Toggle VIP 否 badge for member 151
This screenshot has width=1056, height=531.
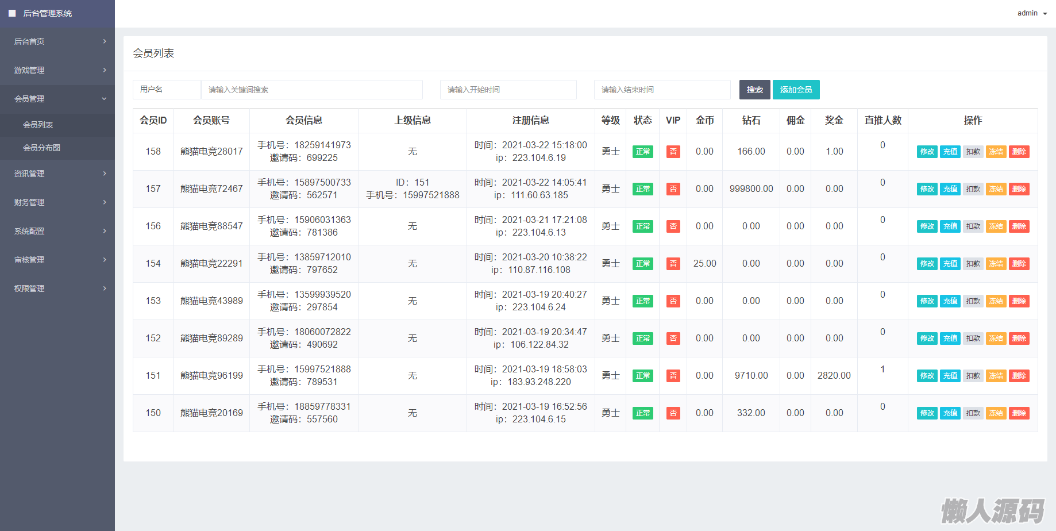673,376
